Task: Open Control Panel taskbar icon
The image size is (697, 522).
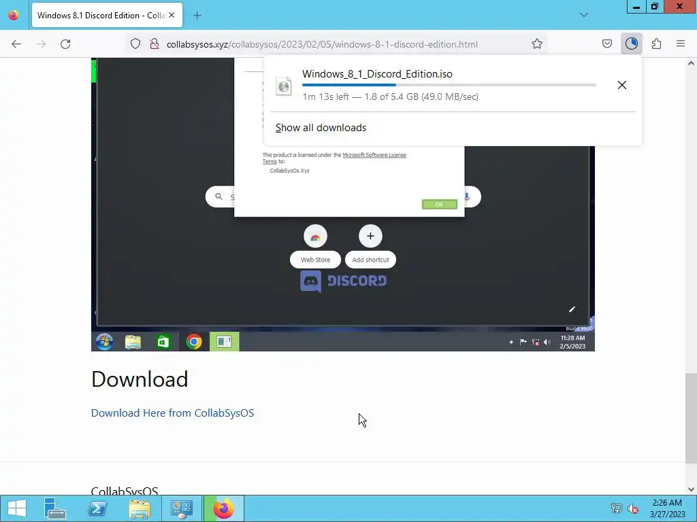Action: (182, 508)
